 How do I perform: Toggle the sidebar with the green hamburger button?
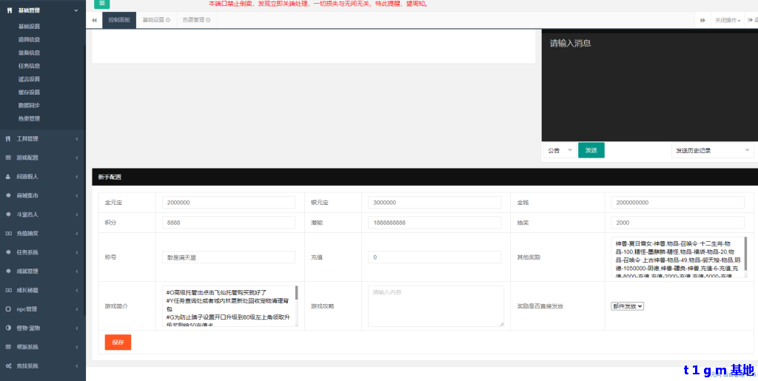click(101, 4)
